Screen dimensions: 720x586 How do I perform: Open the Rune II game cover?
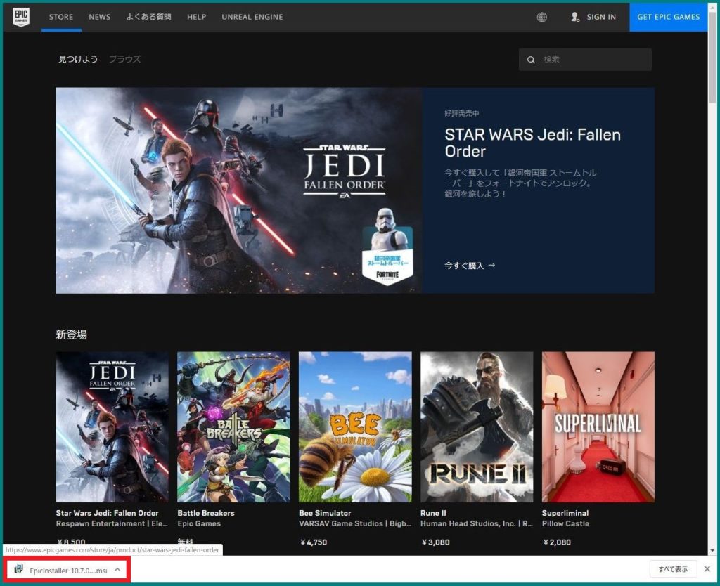pyautogui.click(x=477, y=427)
